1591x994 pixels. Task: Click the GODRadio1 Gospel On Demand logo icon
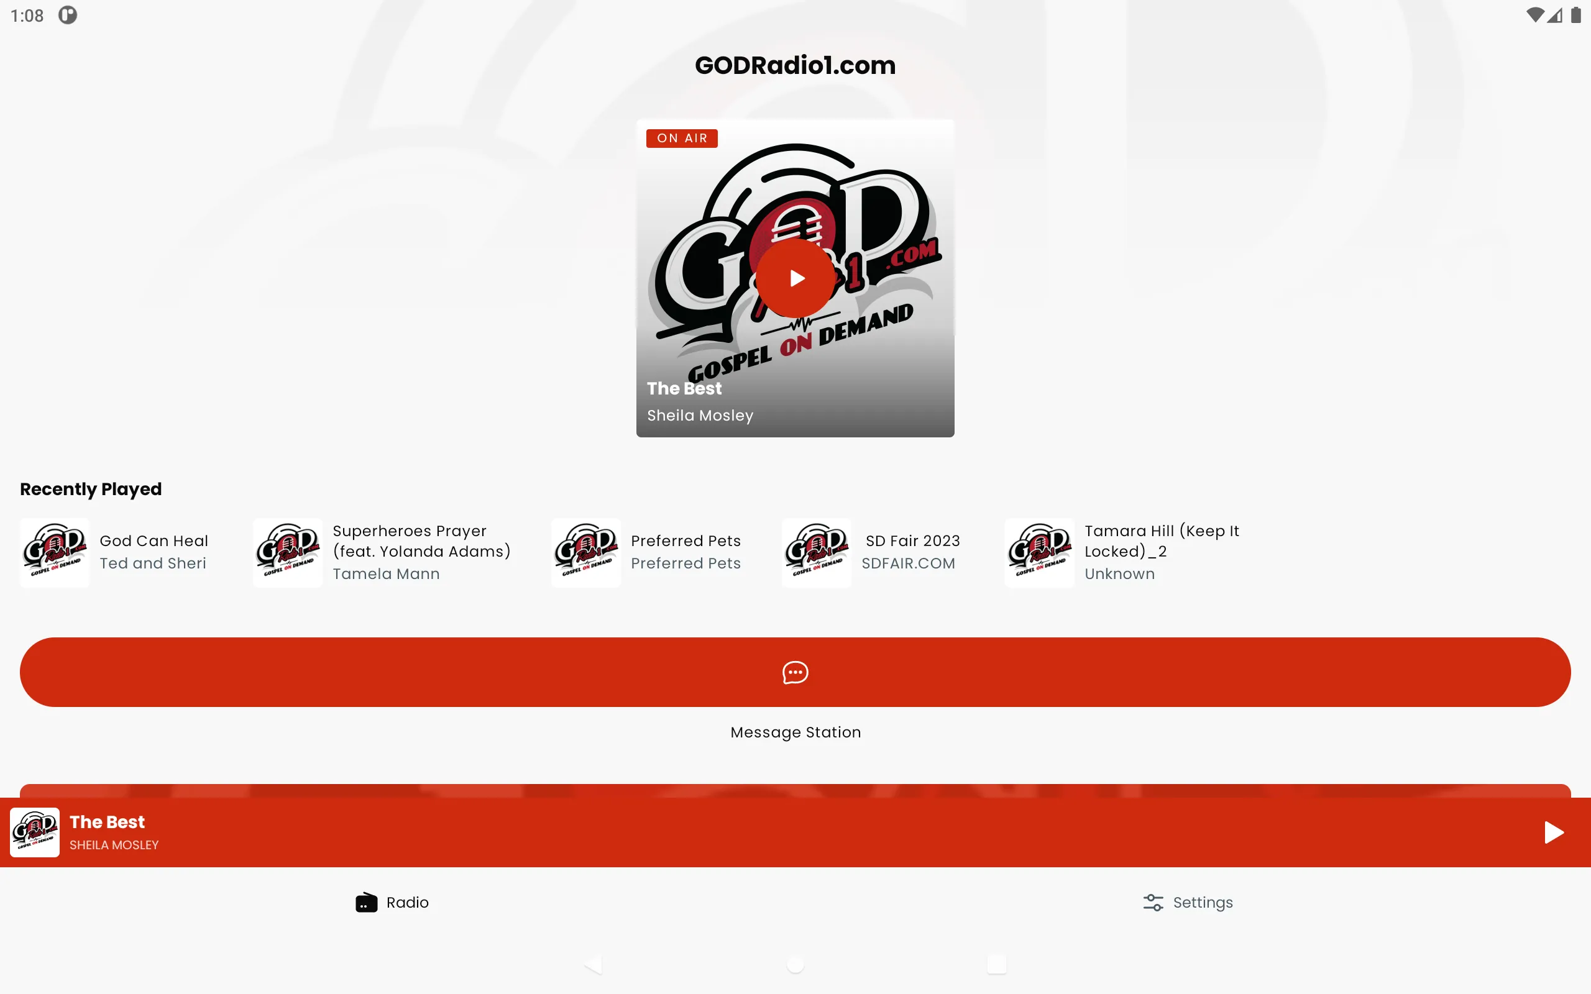(x=34, y=831)
